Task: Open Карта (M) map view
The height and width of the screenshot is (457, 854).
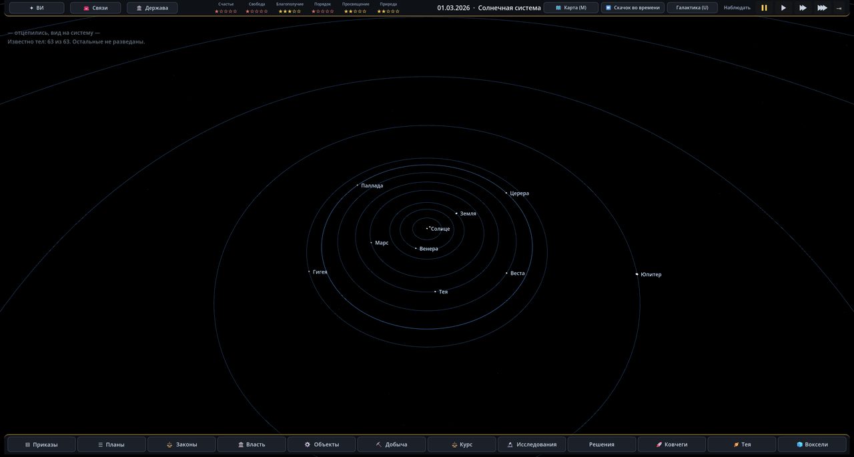Action: click(x=570, y=8)
